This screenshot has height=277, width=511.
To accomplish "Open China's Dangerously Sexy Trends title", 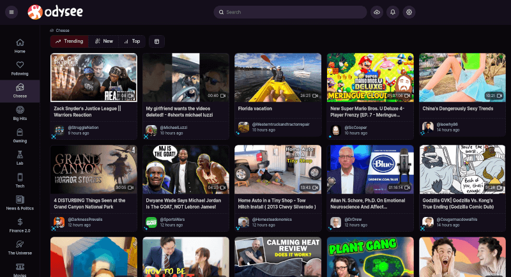I will [458, 109].
